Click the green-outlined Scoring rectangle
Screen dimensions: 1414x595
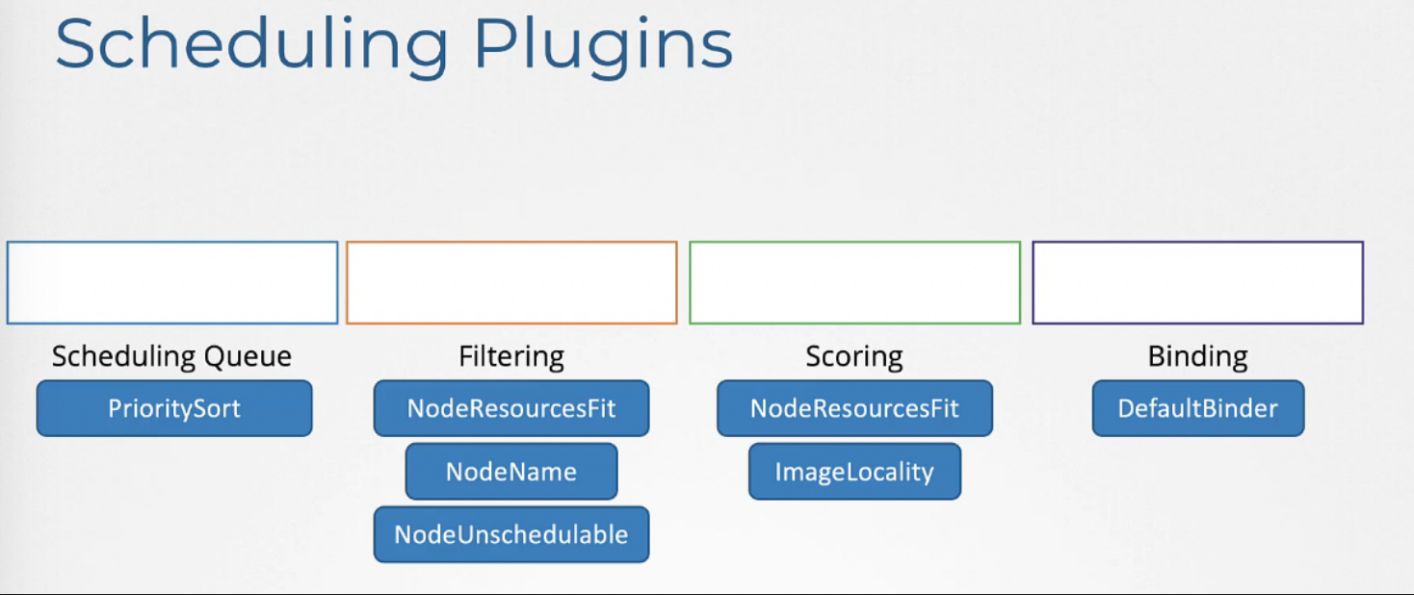(x=854, y=282)
